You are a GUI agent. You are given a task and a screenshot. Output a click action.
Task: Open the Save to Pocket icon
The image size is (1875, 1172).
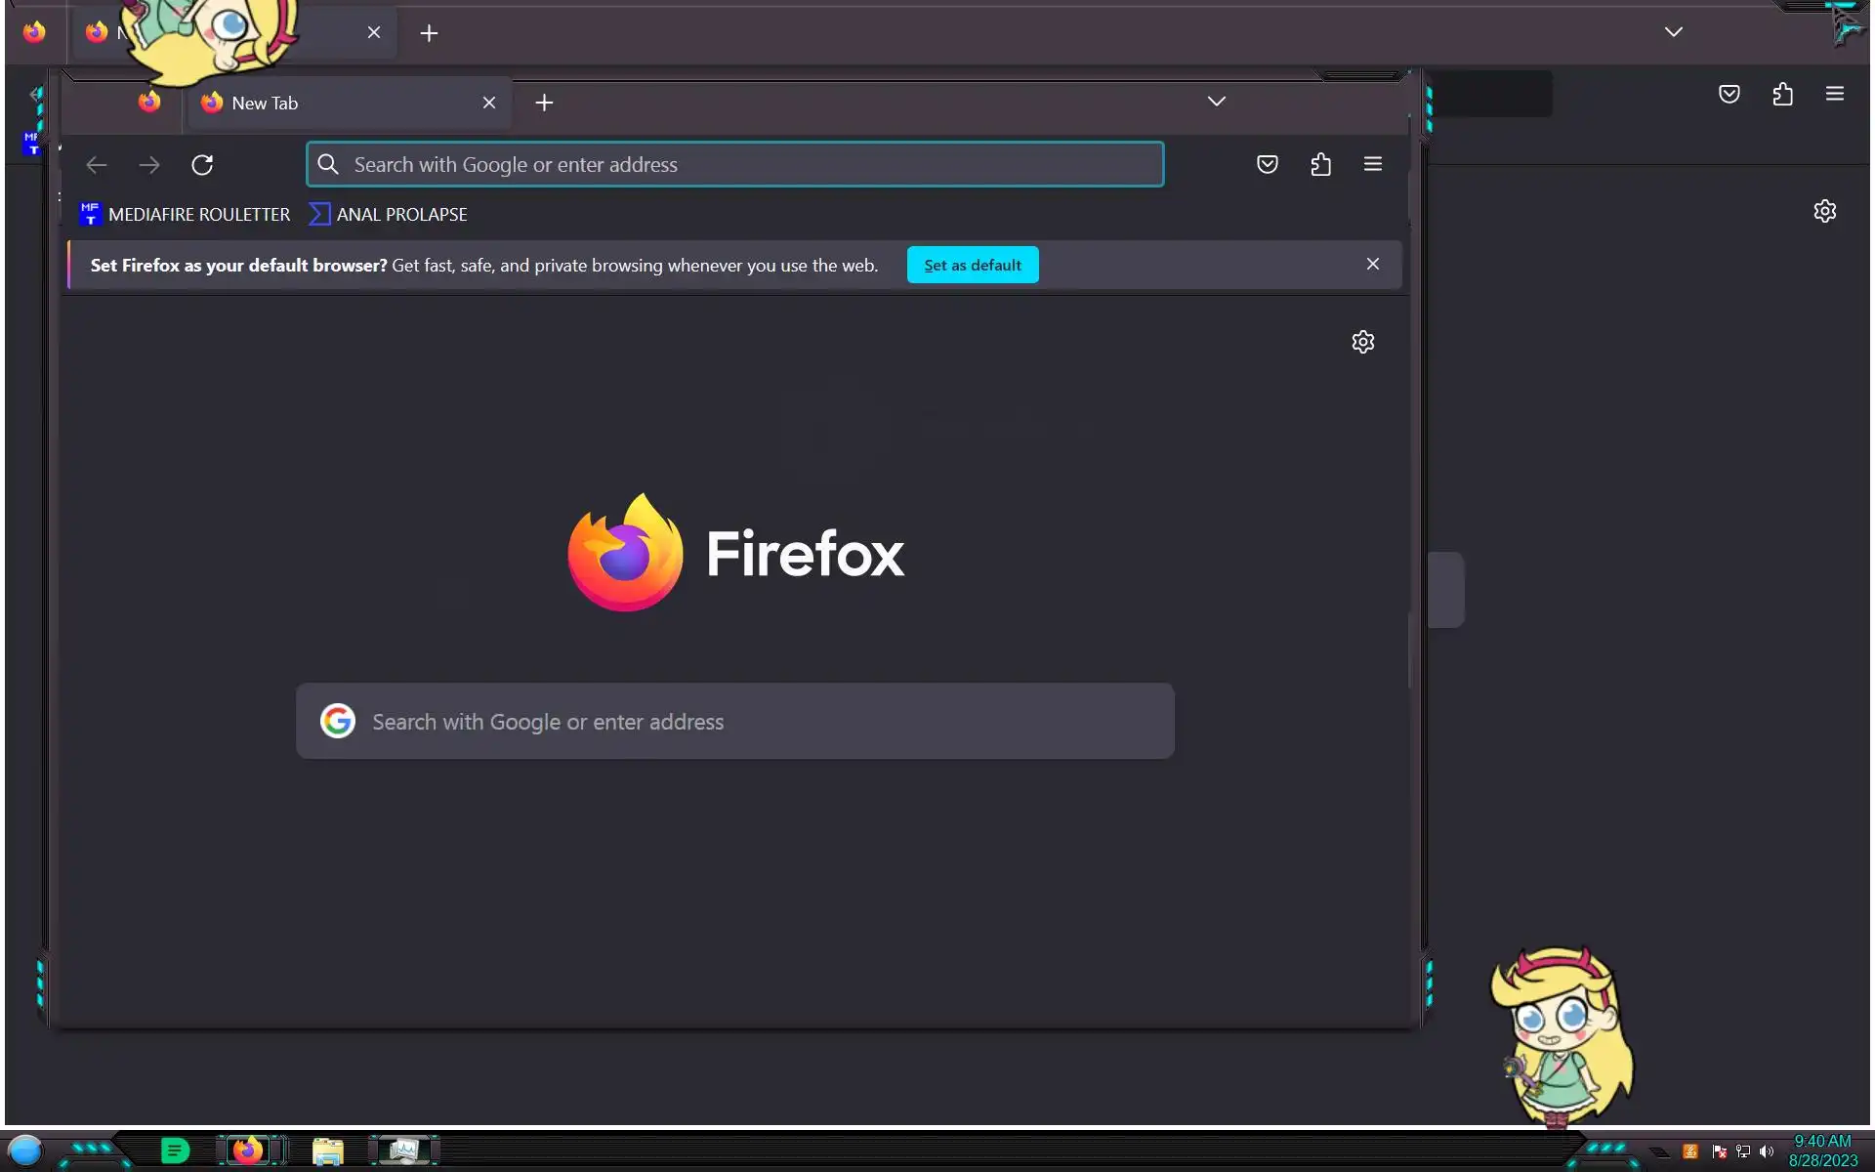1267,164
